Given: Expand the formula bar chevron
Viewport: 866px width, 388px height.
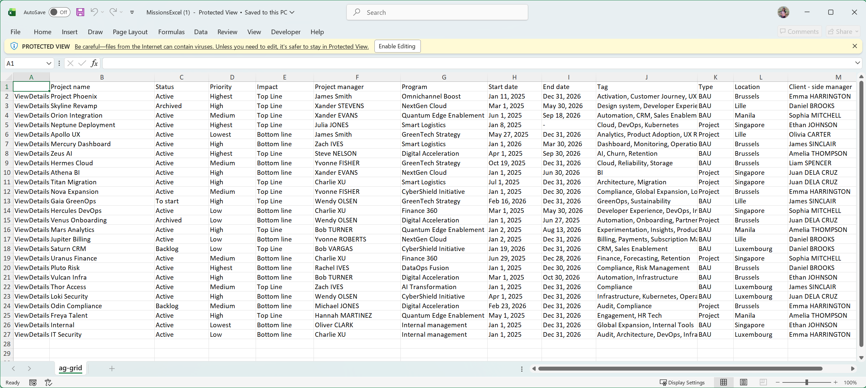Looking at the screenshot, I should coord(857,63).
